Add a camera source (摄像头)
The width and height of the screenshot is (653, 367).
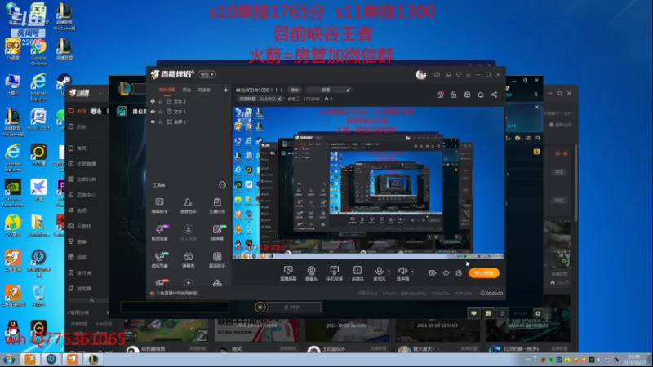tap(311, 273)
